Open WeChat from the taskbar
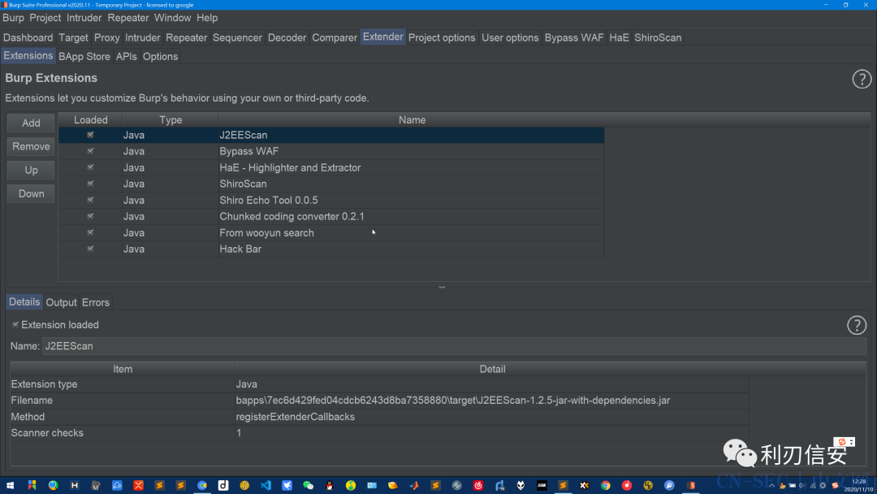Image resolution: width=877 pixels, height=494 pixels. (309, 485)
